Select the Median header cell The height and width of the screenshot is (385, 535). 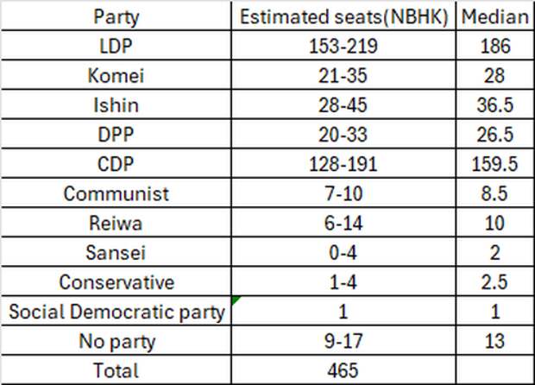(x=495, y=16)
